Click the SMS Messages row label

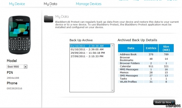(129, 76)
